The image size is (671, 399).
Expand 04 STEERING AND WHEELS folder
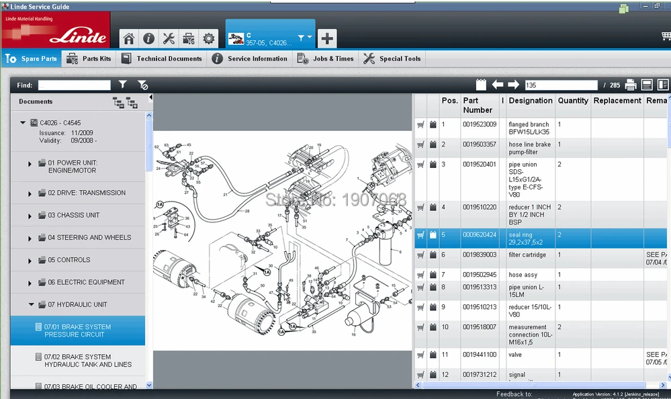[30, 238]
